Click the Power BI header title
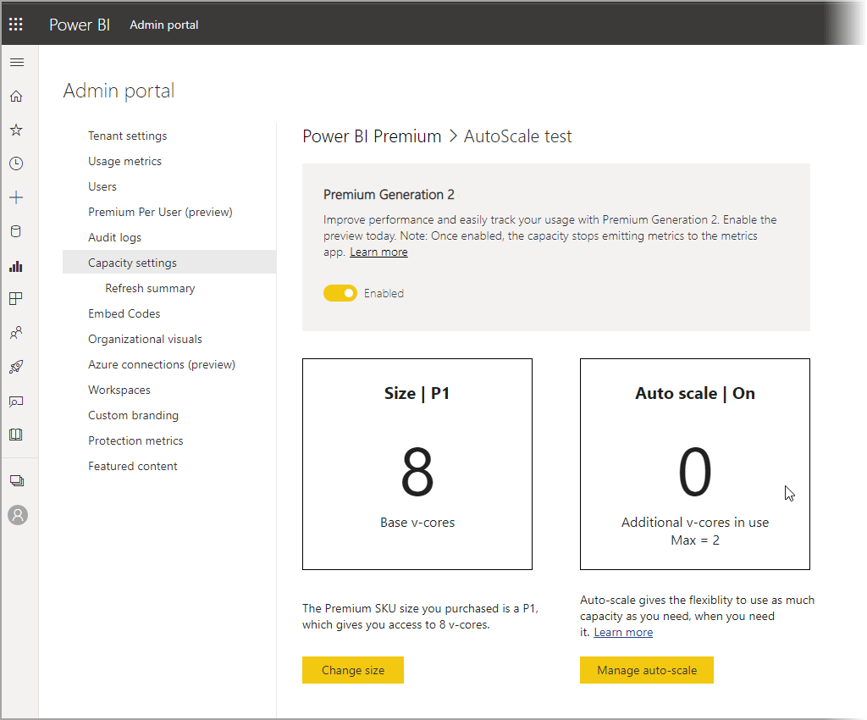Image resolution: width=867 pixels, height=720 pixels. 80,25
